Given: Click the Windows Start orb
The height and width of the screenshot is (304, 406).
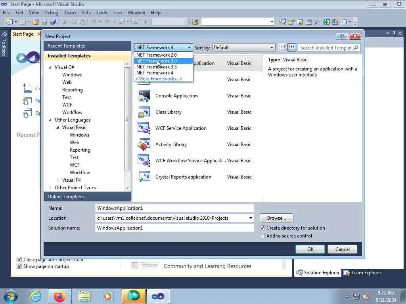Looking at the screenshot, I should click(x=11, y=296).
